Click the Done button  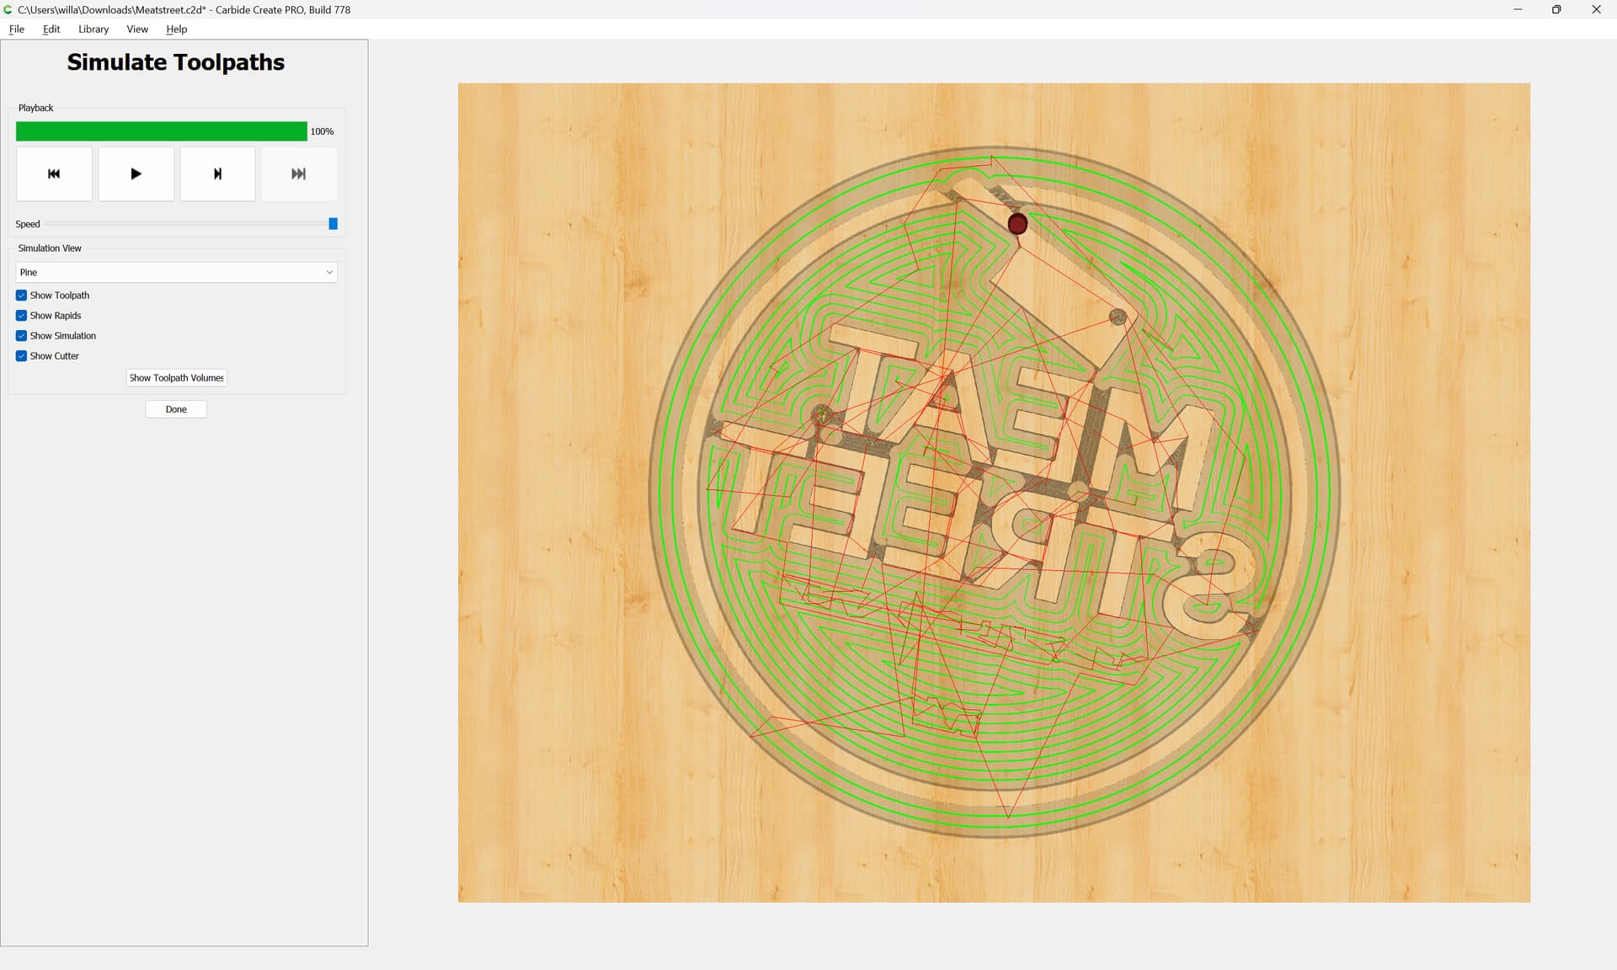pos(176,409)
